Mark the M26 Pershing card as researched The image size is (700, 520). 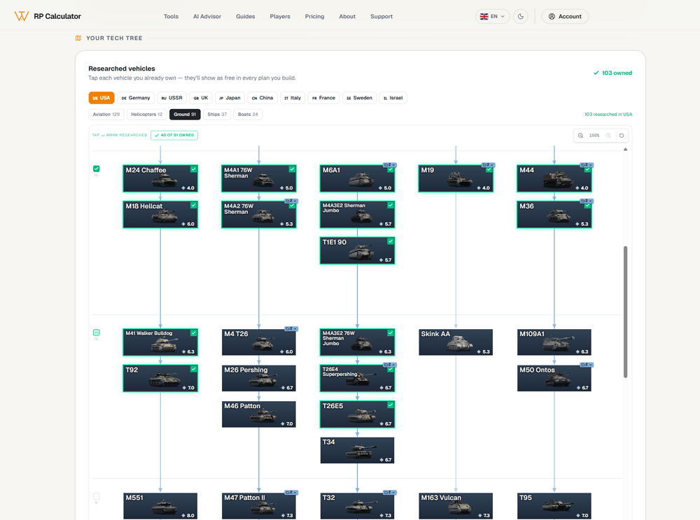pyautogui.click(x=259, y=378)
